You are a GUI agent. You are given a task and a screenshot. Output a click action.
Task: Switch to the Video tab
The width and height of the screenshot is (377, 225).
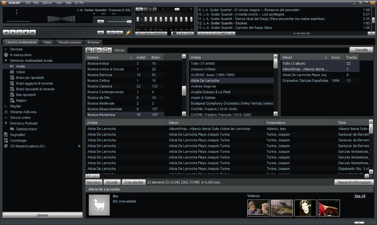[x=47, y=42]
